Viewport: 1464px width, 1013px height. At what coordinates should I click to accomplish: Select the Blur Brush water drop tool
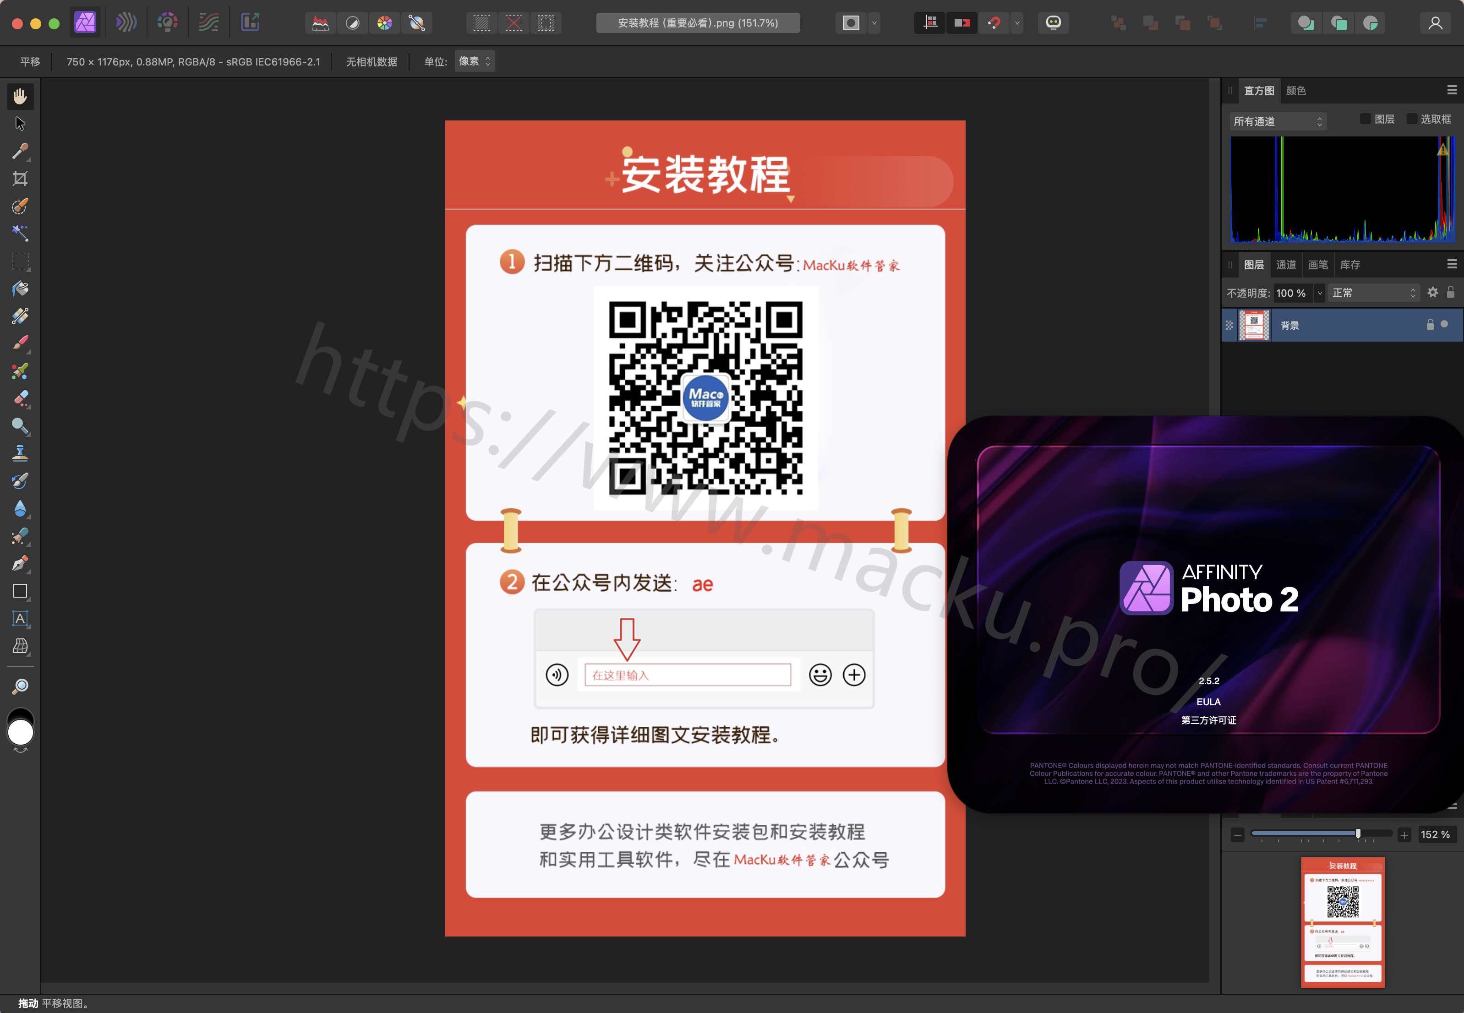[20, 508]
